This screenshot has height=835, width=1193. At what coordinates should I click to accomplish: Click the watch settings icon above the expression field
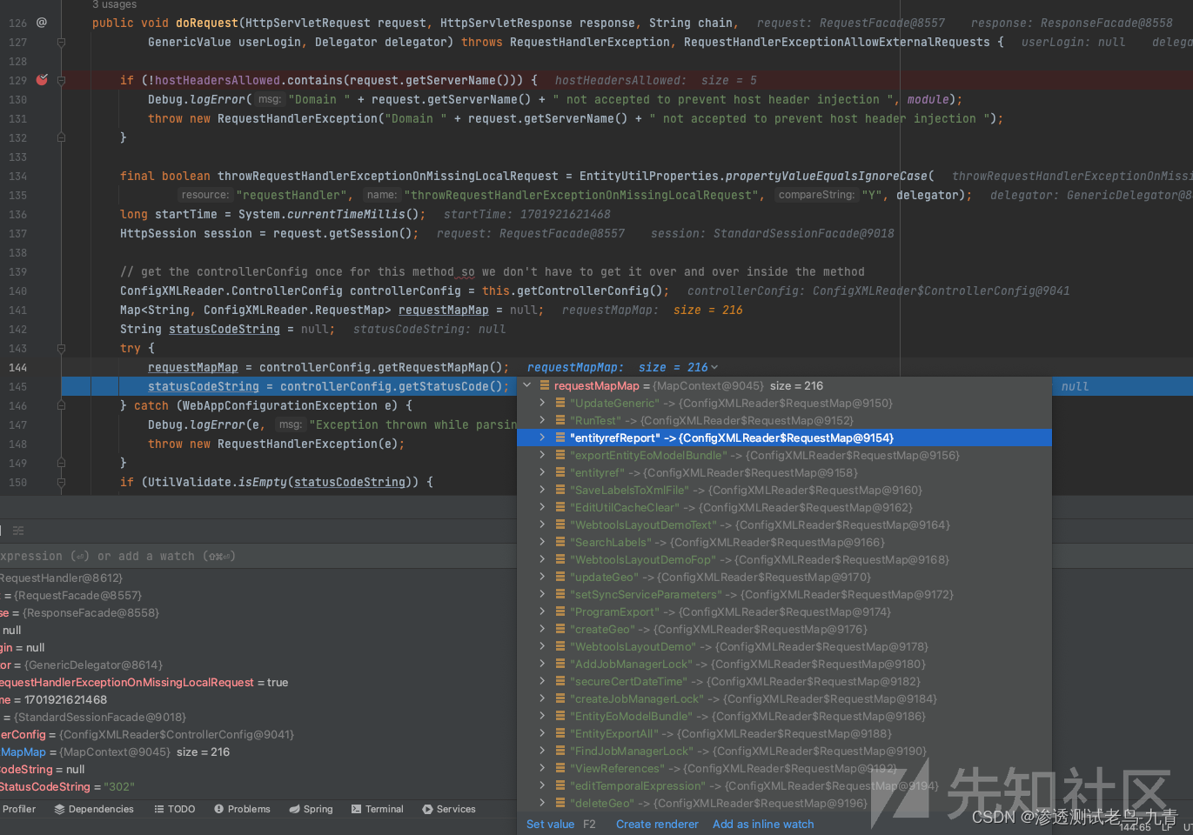point(17,530)
